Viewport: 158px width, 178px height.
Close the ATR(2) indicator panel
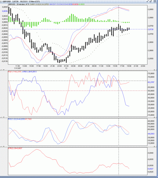[155, 146]
